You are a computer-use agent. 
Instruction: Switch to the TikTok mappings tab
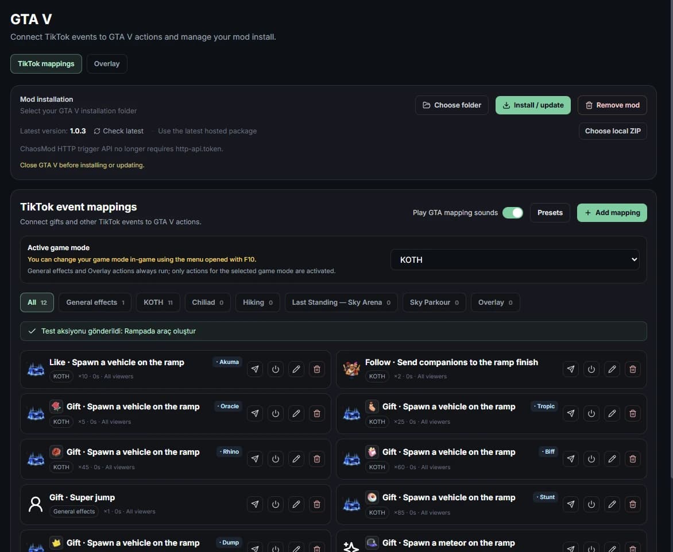(x=46, y=64)
